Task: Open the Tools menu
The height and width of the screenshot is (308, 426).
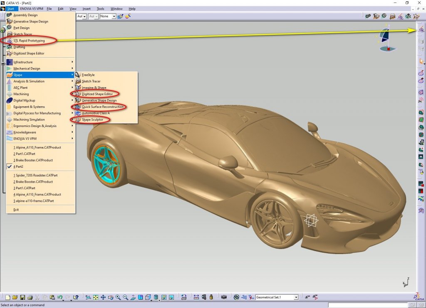Action: tap(100, 9)
